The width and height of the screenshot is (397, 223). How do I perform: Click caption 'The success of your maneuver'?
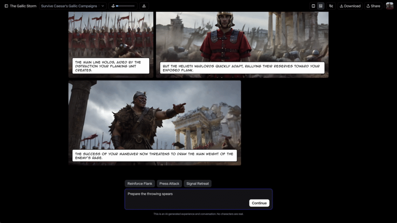155,156
